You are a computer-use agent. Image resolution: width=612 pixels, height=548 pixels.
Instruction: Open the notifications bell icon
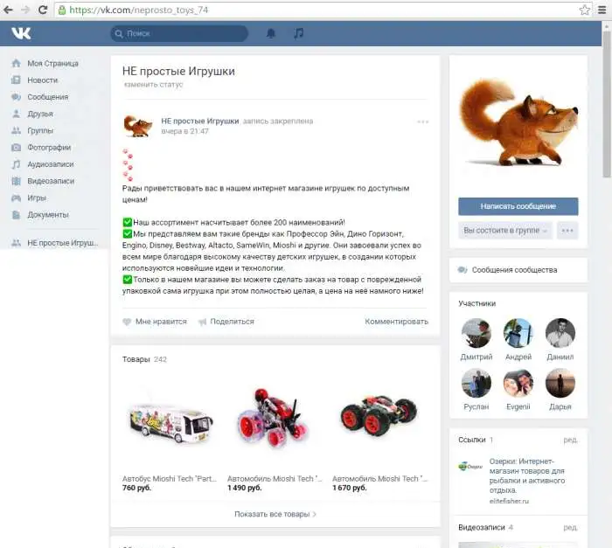click(271, 33)
